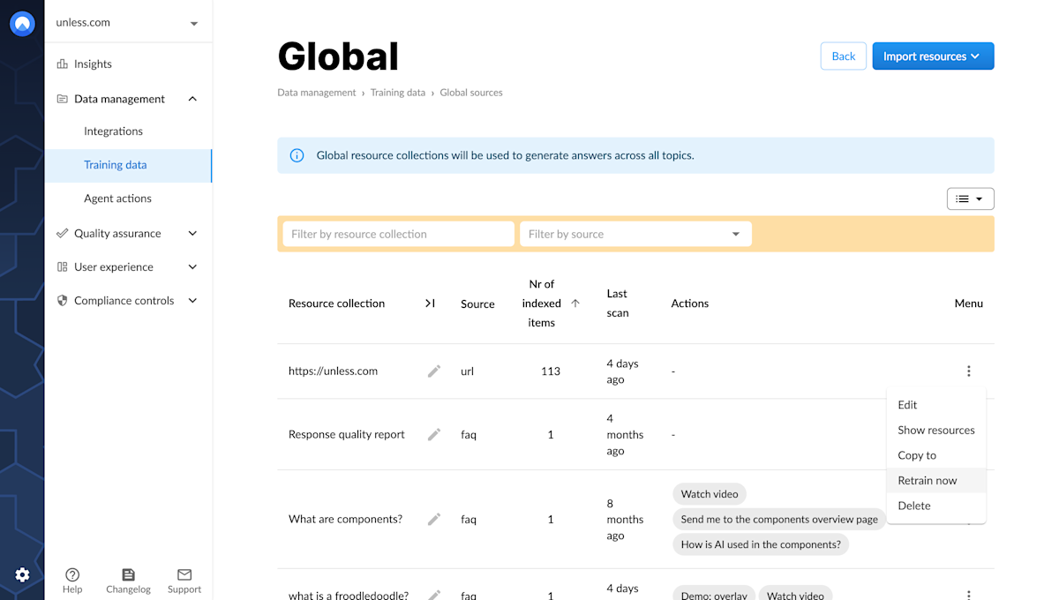Open the Filter by source dropdown
The width and height of the screenshot is (1059, 600).
click(635, 234)
